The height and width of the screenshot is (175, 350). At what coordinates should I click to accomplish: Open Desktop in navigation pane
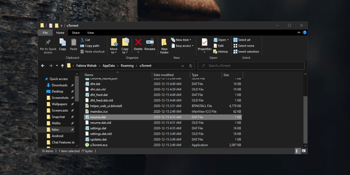(57, 92)
